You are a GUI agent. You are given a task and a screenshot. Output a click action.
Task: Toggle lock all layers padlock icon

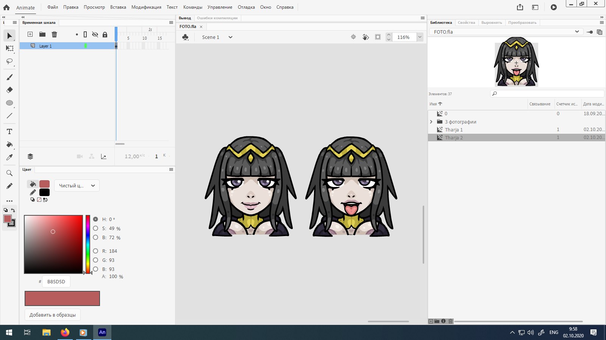click(105, 34)
